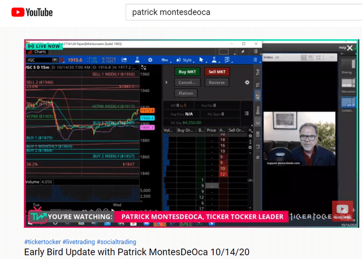
Task: Select the L2 side tab
Action: point(258,146)
